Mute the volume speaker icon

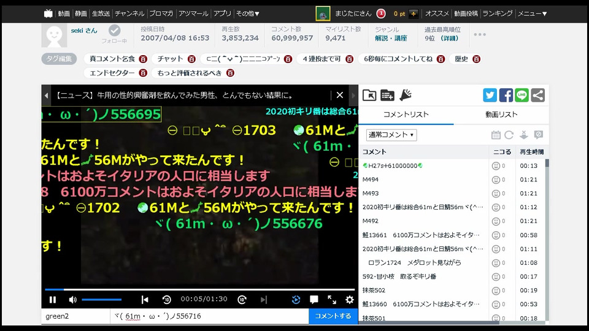point(72,300)
